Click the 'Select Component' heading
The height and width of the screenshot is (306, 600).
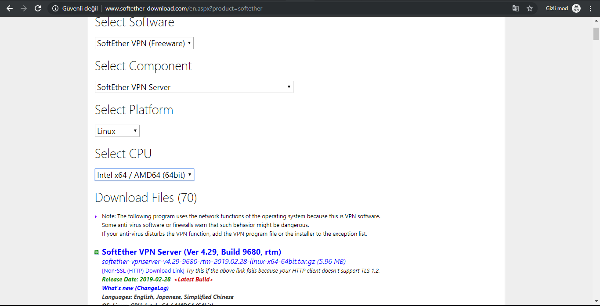click(x=143, y=66)
